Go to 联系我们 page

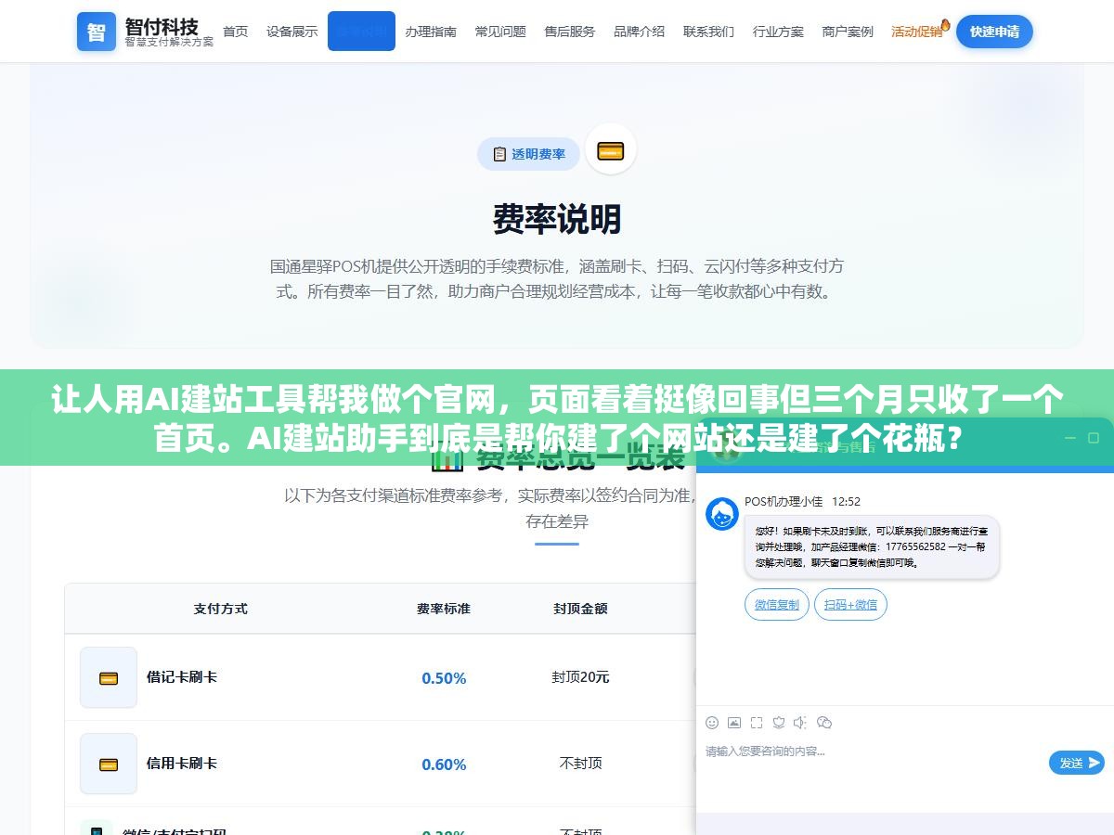tap(708, 32)
